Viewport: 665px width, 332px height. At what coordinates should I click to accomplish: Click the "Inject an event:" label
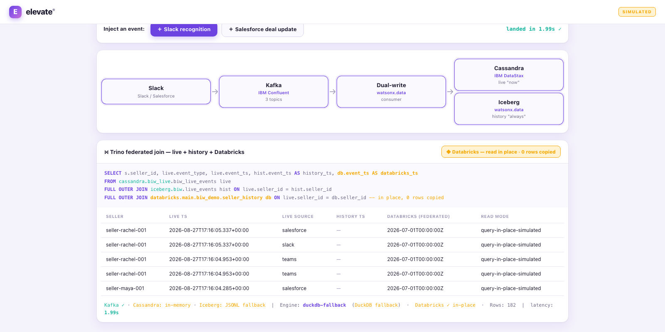point(124,29)
